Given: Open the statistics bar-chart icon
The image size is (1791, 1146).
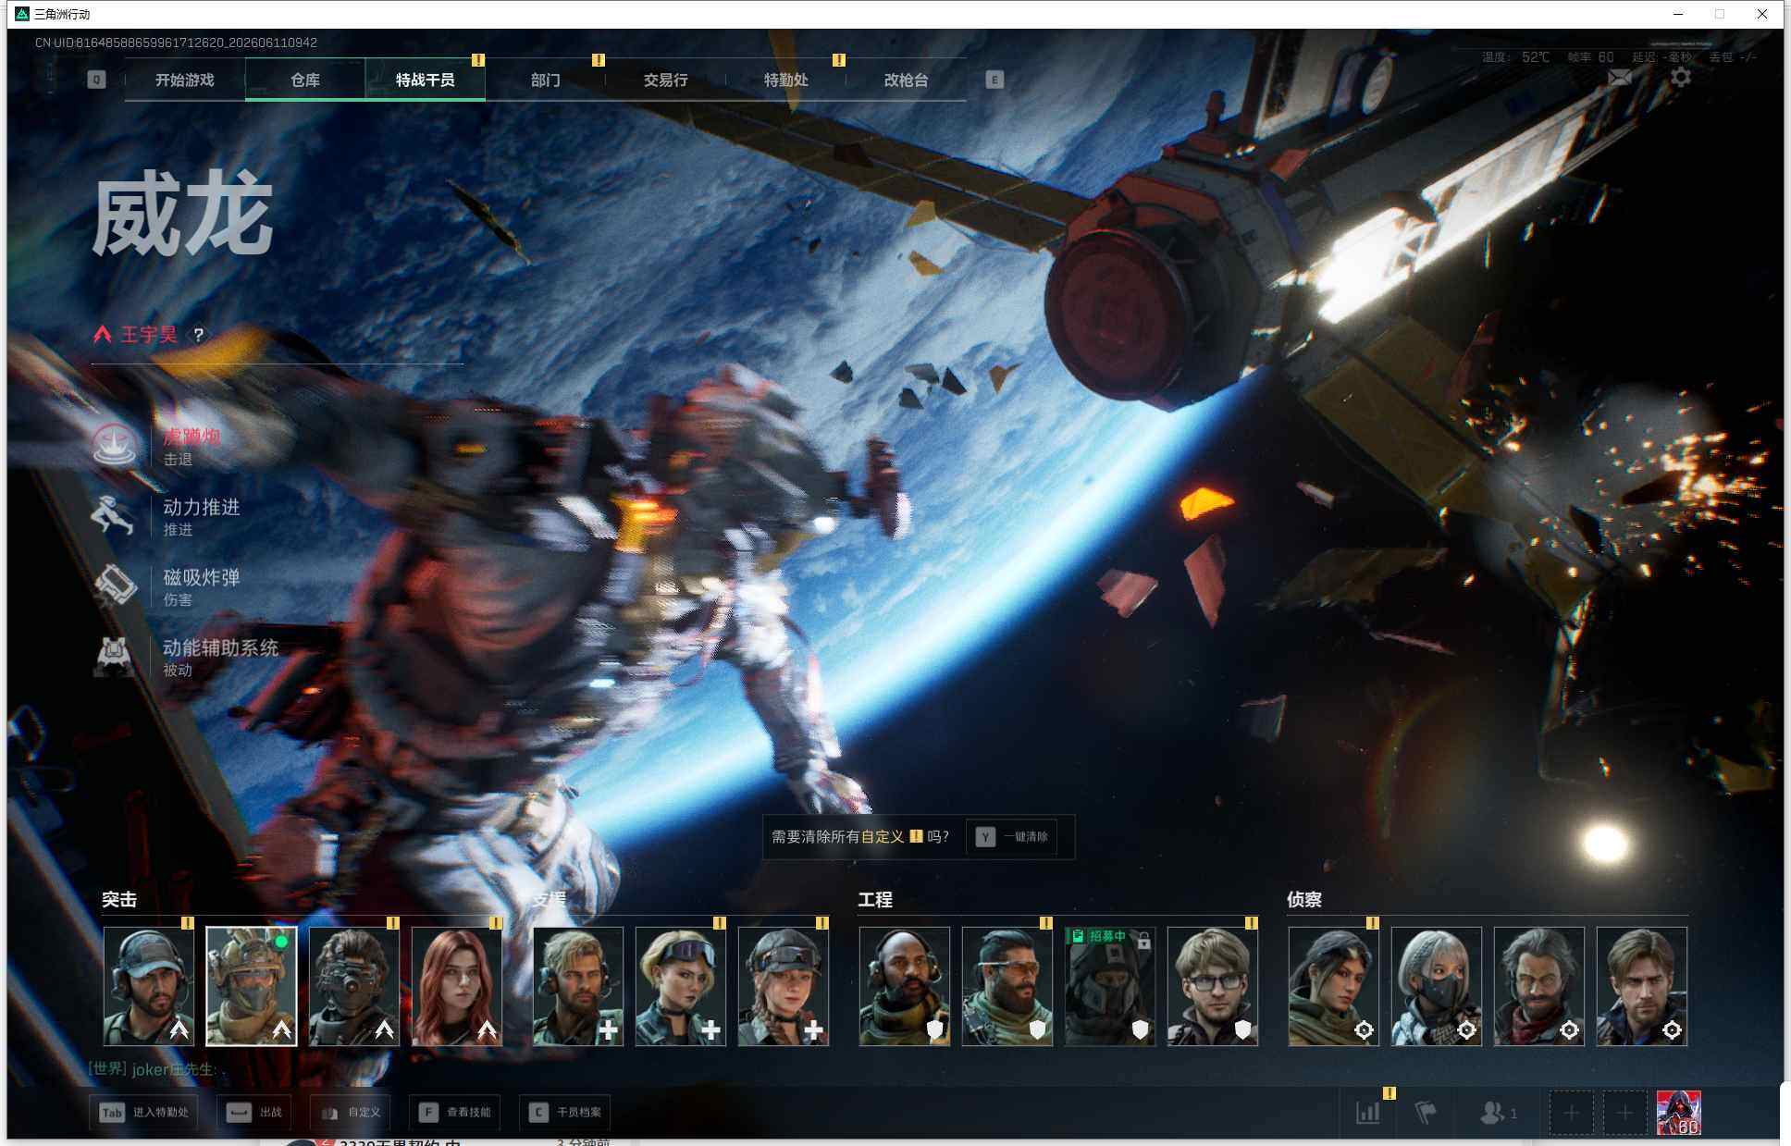Looking at the screenshot, I should click(x=1368, y=1113).
